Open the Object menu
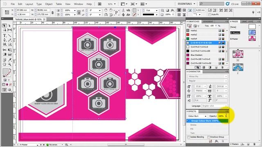Viewport: 262px width, 147px height. click(49, 4)
